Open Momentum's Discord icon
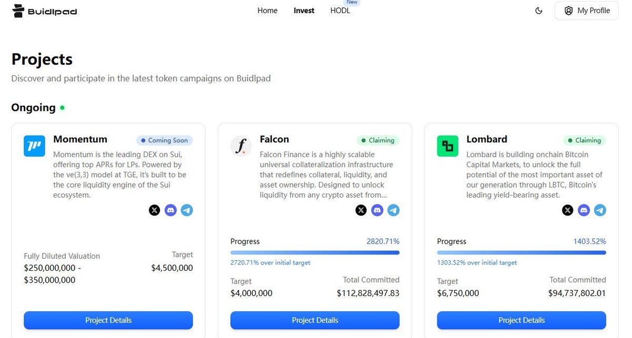 171,210
